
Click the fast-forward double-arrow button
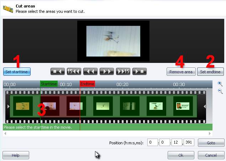[107, 71]
